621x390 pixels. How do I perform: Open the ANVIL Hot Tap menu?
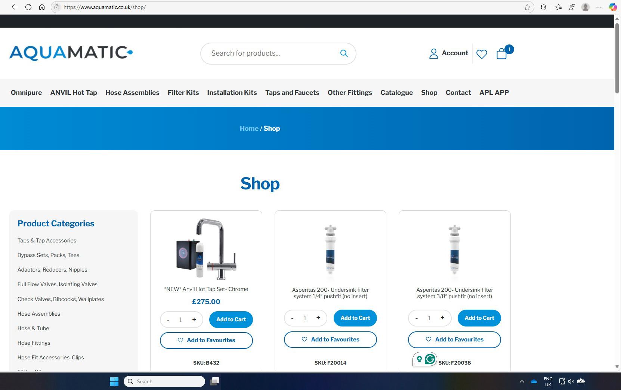[x=74, y=93]
